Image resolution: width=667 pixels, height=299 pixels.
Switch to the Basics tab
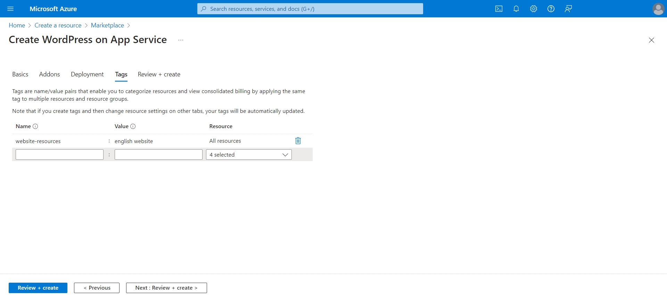click(x=20, y=74)
